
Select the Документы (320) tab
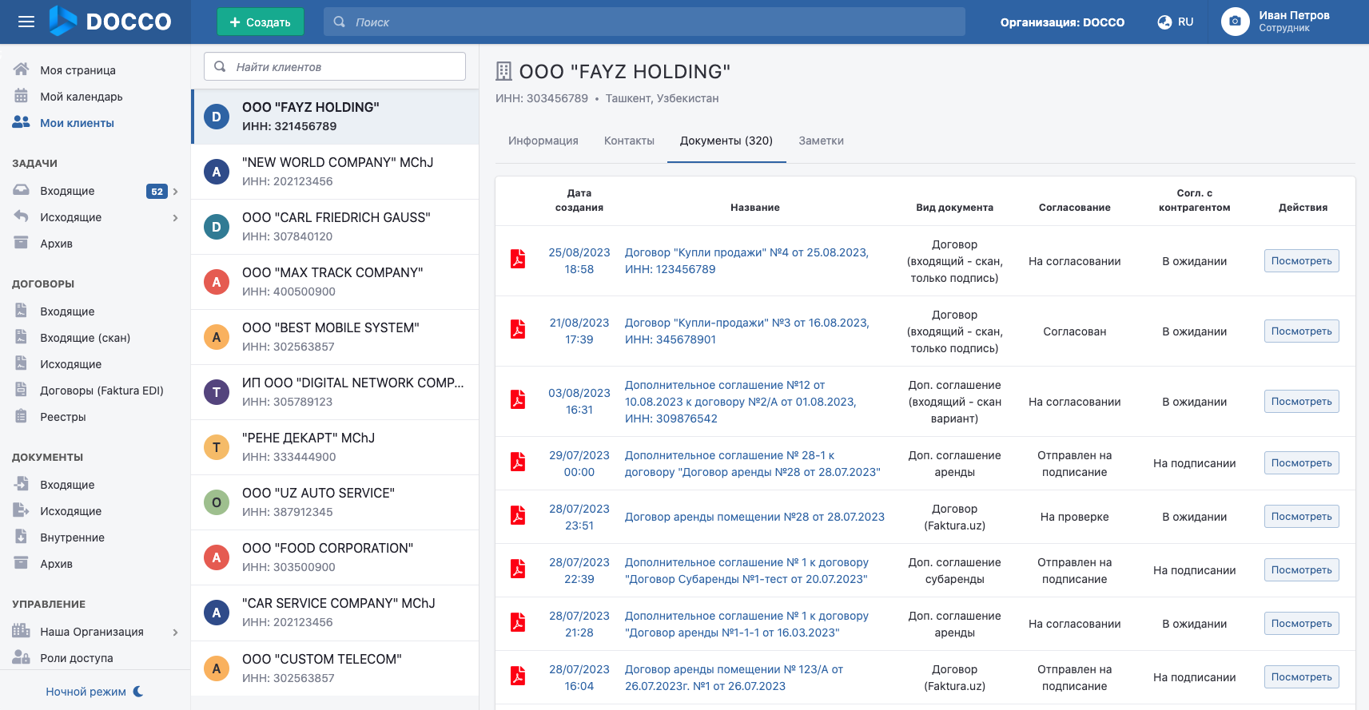pyautogui.click(x=726, y=141)
